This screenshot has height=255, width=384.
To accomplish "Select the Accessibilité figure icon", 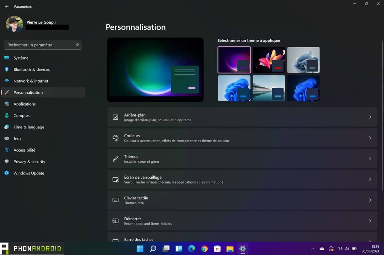I will [7, 150].
